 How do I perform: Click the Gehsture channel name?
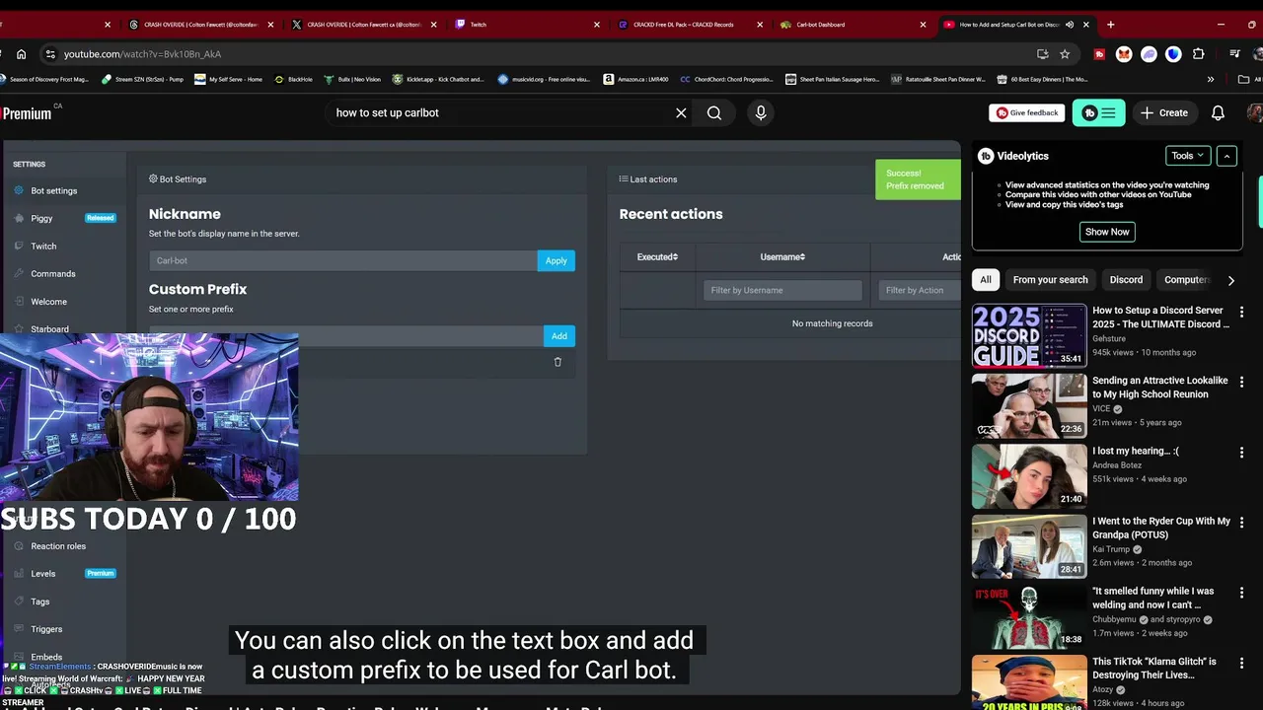click(x=1109, y=338)
